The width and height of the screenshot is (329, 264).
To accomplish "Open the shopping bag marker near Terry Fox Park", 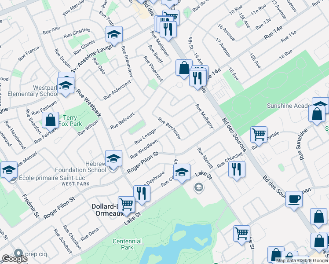I will click(x=50, y=121).
